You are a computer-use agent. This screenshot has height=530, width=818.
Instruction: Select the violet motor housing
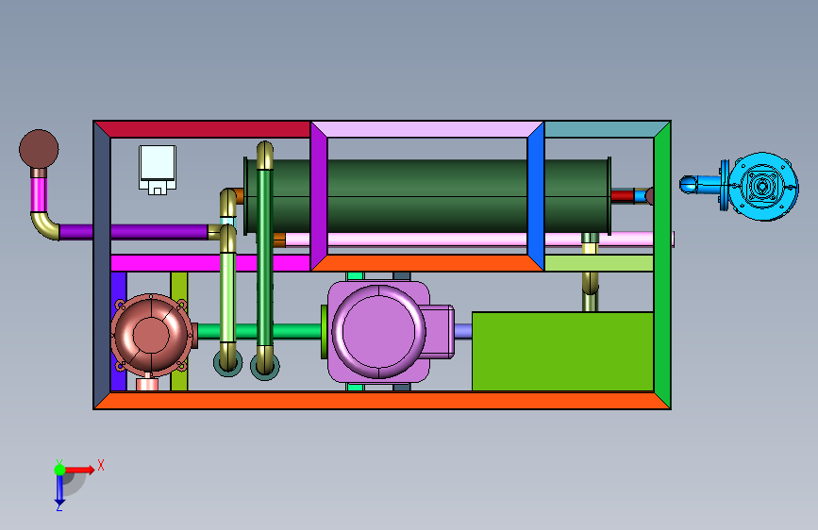coord(378,331)
